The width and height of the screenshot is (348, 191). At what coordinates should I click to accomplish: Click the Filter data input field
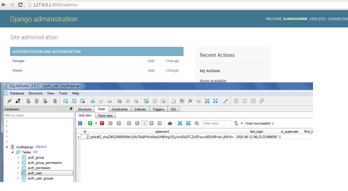click(217, 123)
